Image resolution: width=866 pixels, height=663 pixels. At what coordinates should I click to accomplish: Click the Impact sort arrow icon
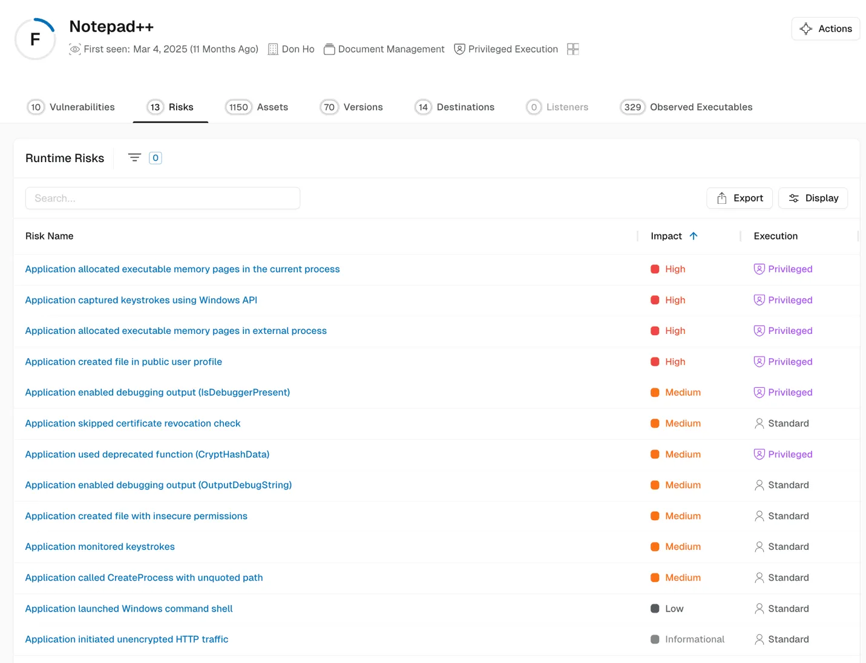(694, 236)
